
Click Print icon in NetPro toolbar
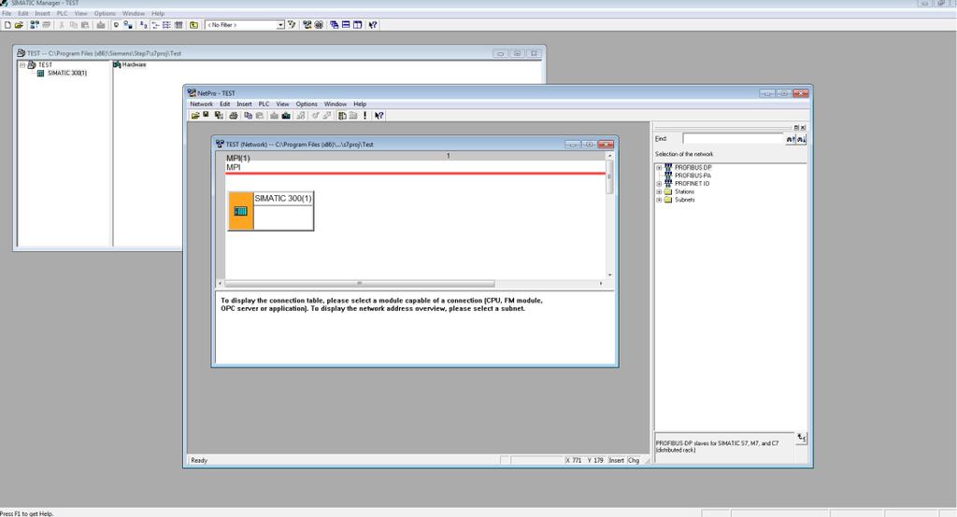point(233,115)
